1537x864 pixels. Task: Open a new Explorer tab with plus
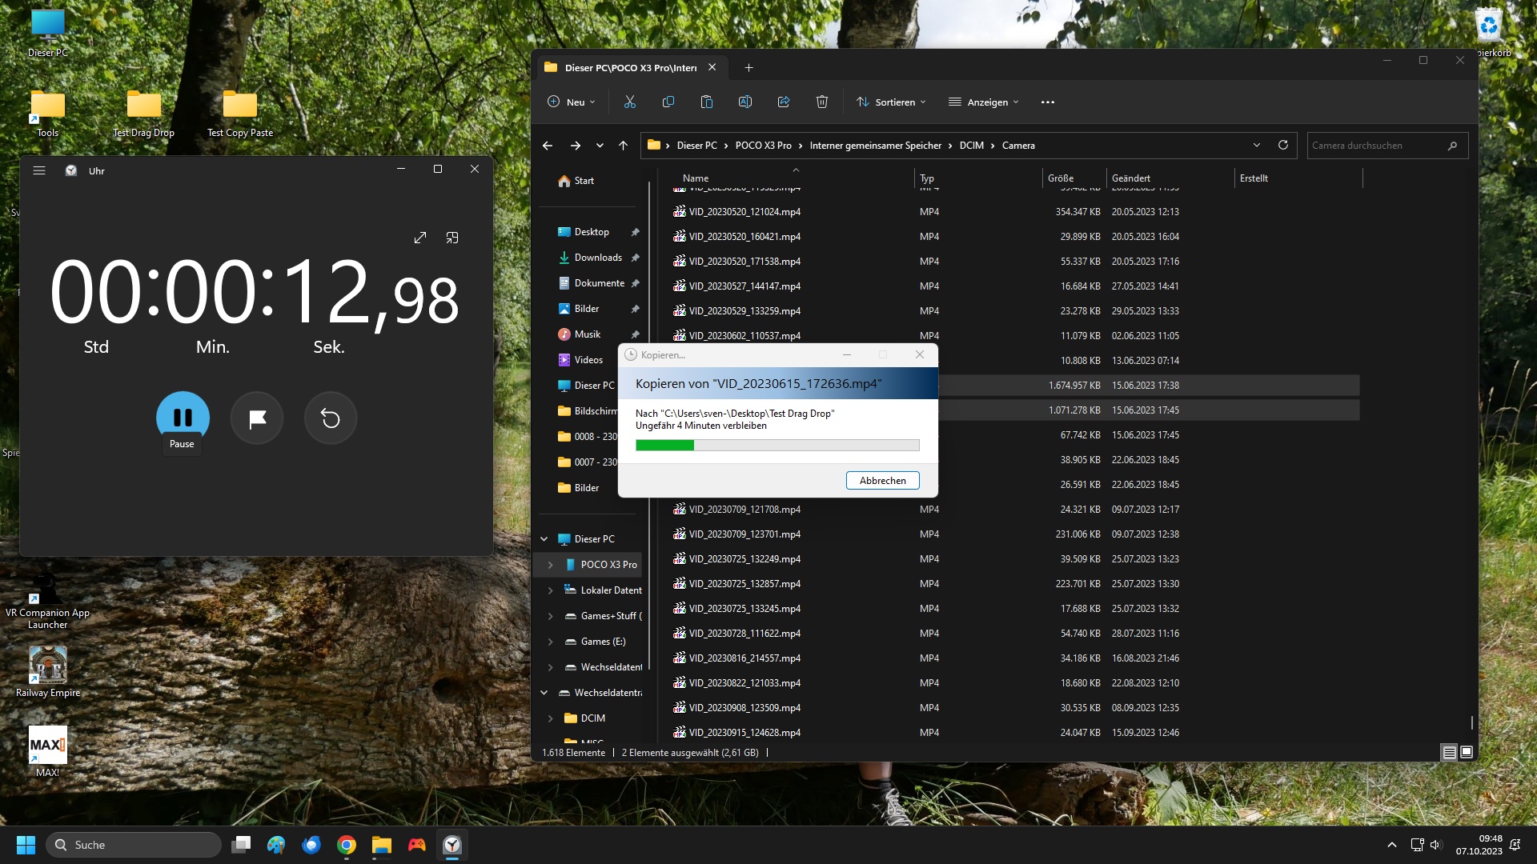[x=748, y=67]
